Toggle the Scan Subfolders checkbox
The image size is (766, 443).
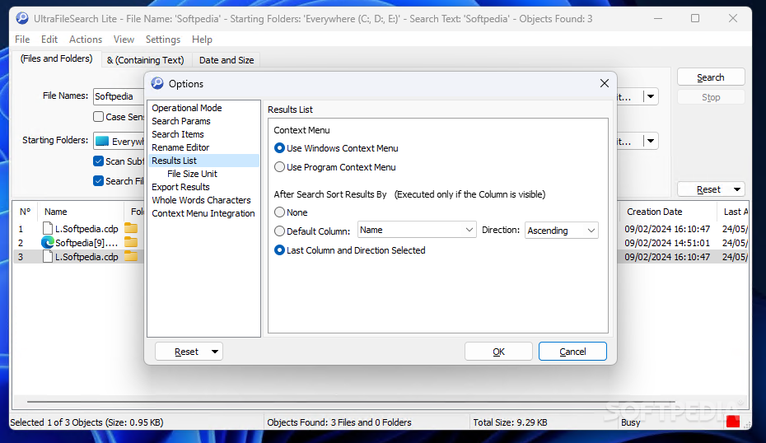[98, 161]
